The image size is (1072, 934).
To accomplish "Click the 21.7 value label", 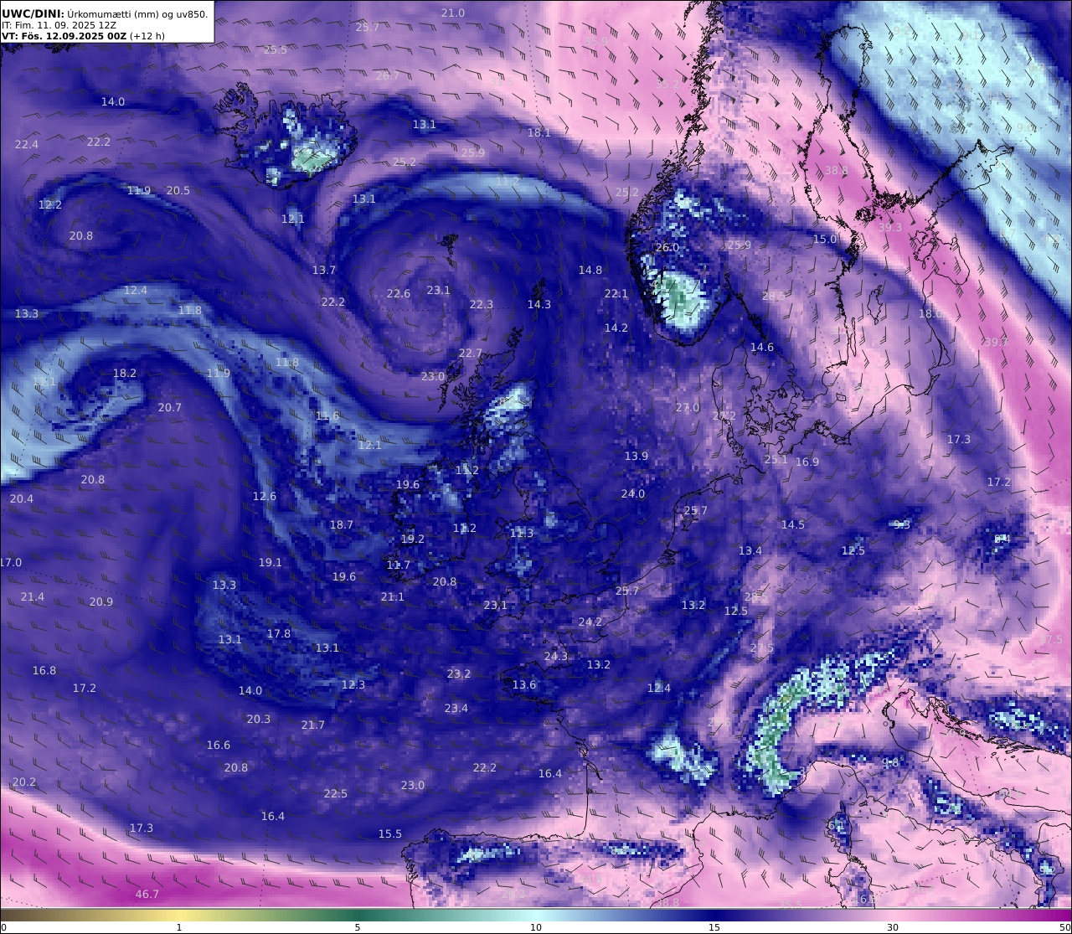I will (313, 725).
